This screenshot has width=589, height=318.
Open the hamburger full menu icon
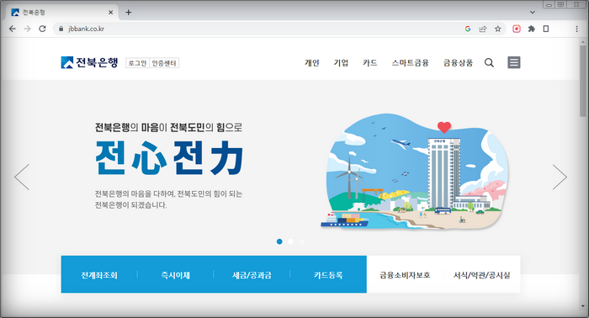pyautogui.click(x=514, y=62)
